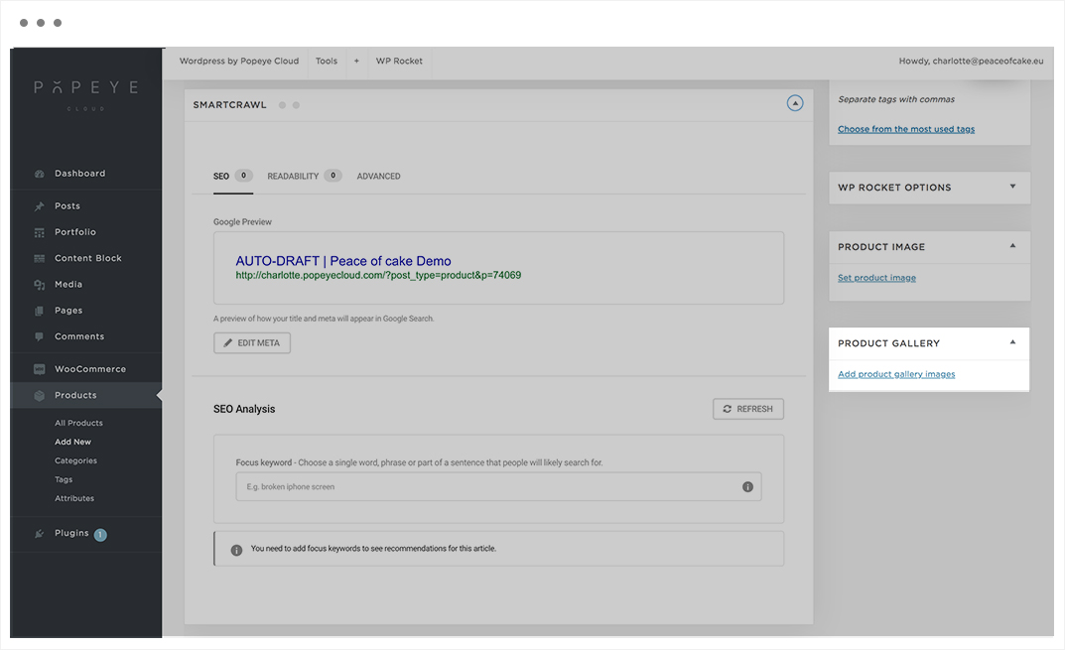The height and width of the screenshot is (650, 1065).
Task: Open WP Rocket admin bar menu
Action: (x=399, y=62)
